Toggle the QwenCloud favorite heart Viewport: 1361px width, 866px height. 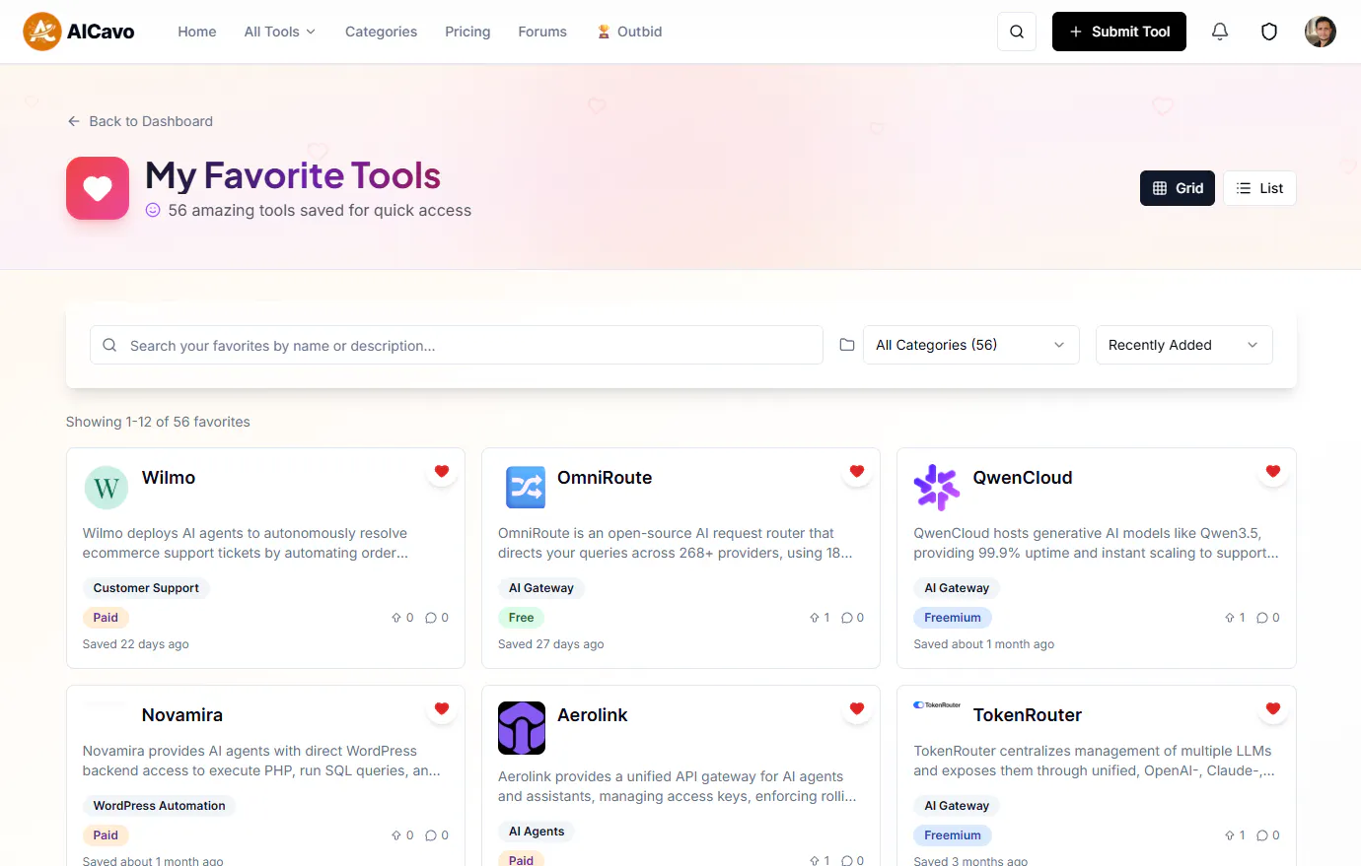1273,472
